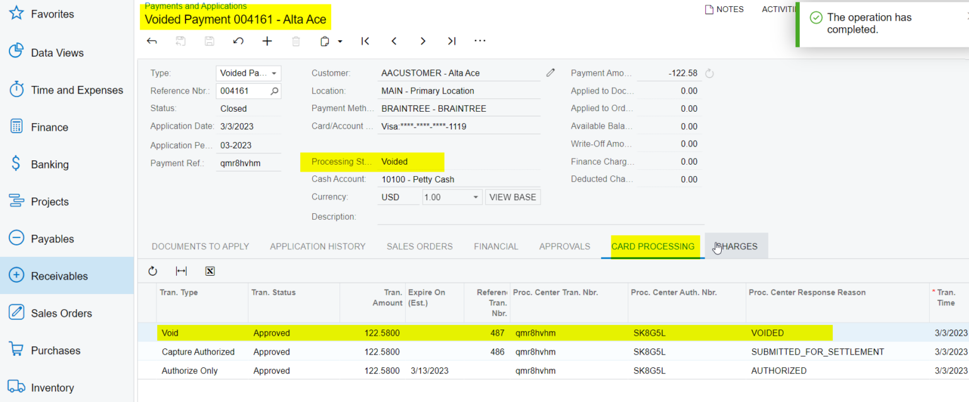Refresh the card processing grid
This screenshot has width=969, height=402.
153,271
